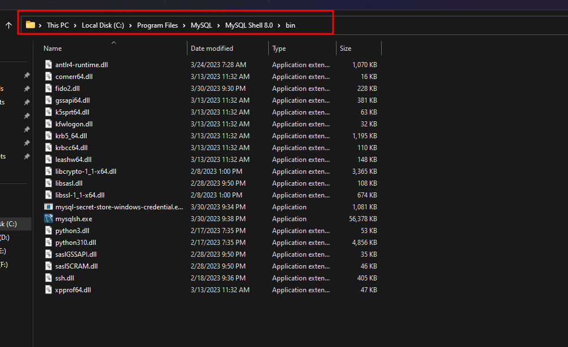Click the 56,378 KB size value

click(363, 219)
